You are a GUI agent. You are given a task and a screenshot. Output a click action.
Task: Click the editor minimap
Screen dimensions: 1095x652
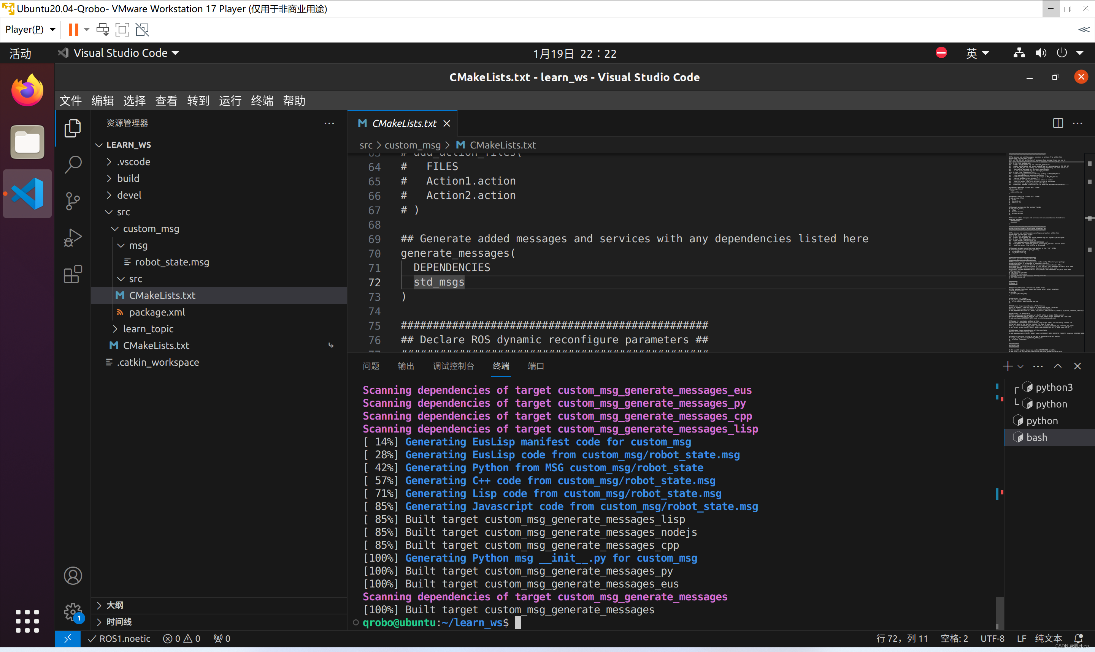click(x=1046, y=253)
